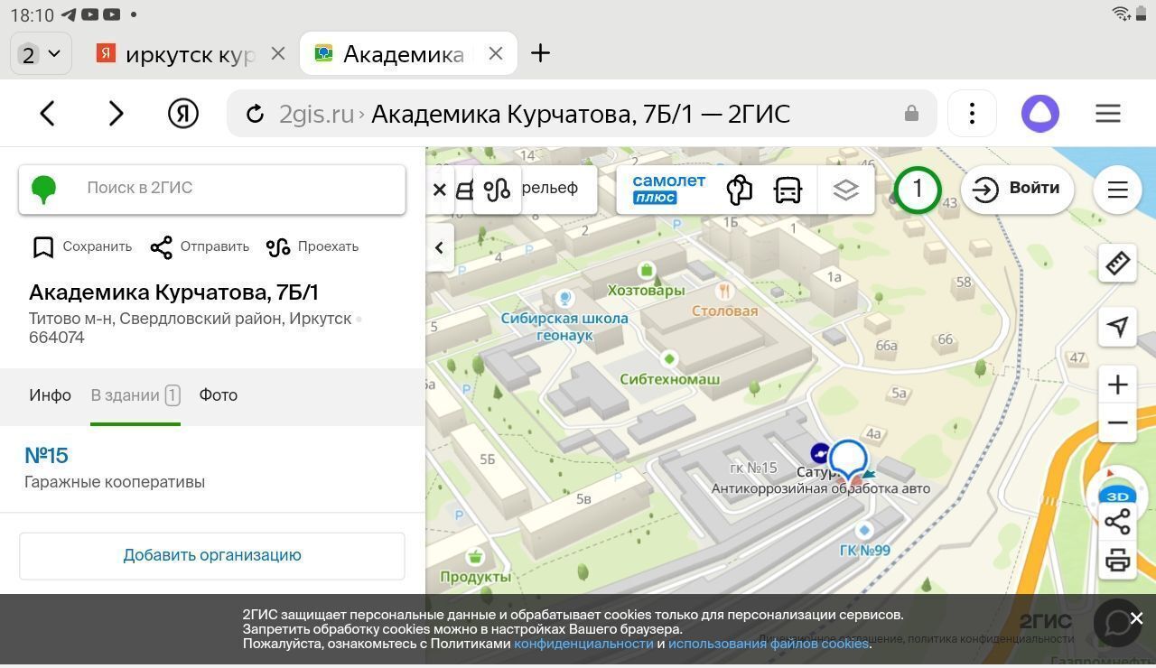Click 'Антикоррозийная обработка авто' map label
This screenshot has height=668, width=1156.
pyautogui.click(x=820, y=488)
